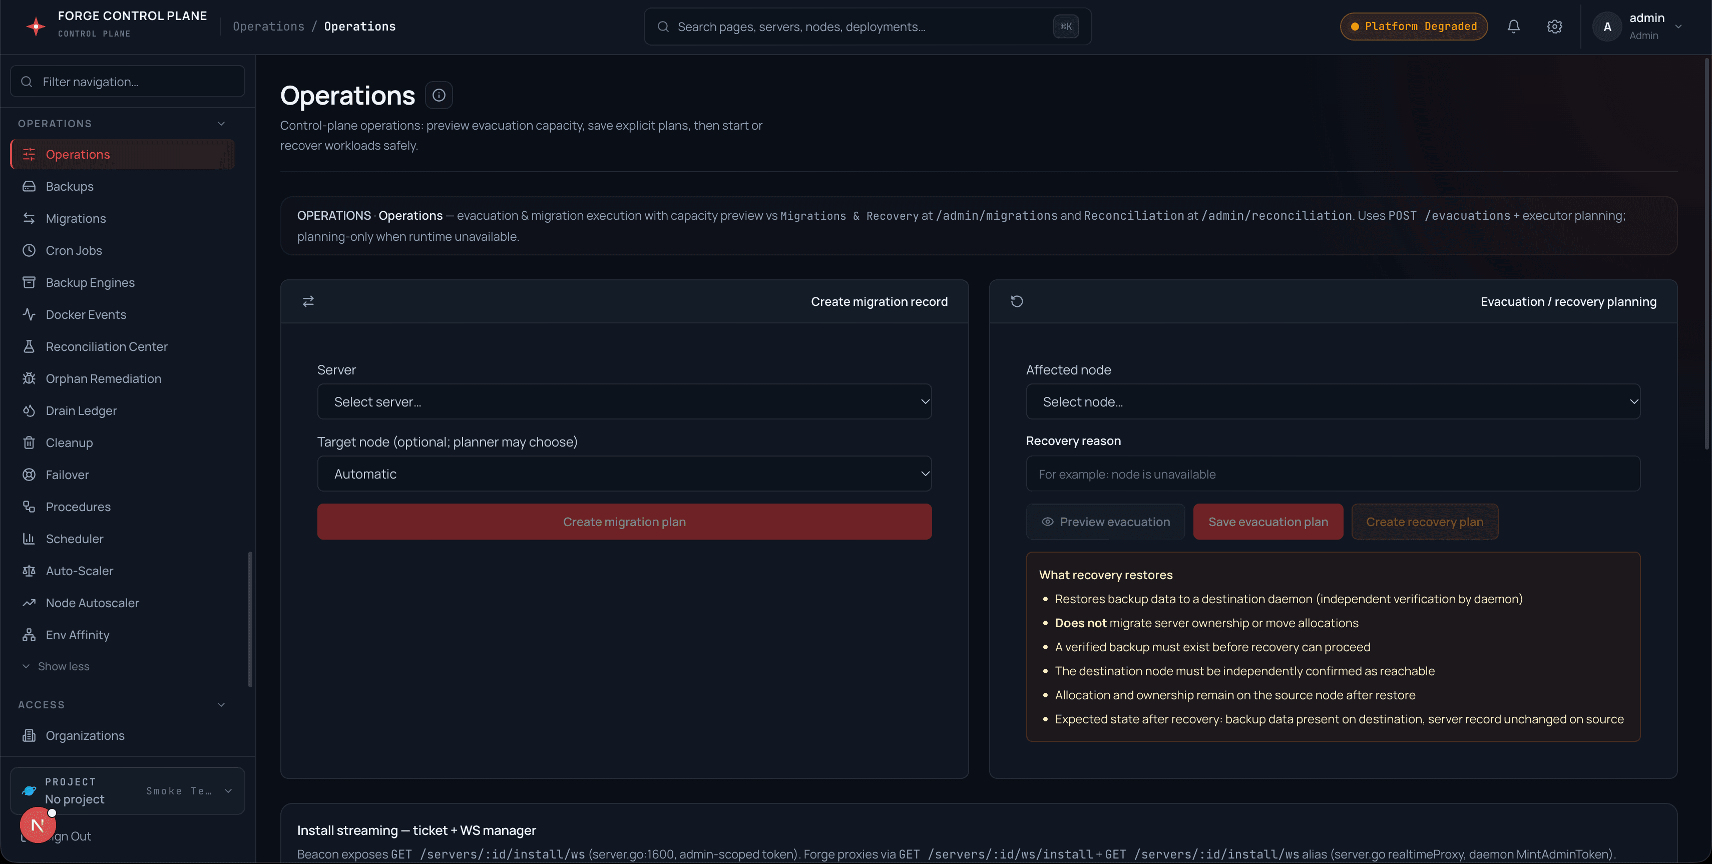Collapse the ACCESS sidebar section
Screen dimensions: 1712x864
pos(221,704)
